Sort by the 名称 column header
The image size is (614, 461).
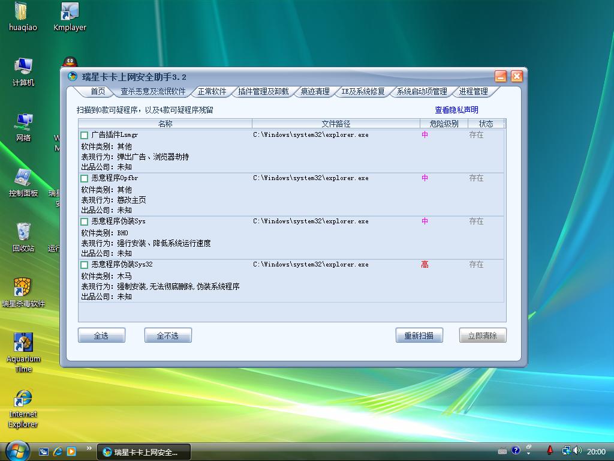(165, 124)
